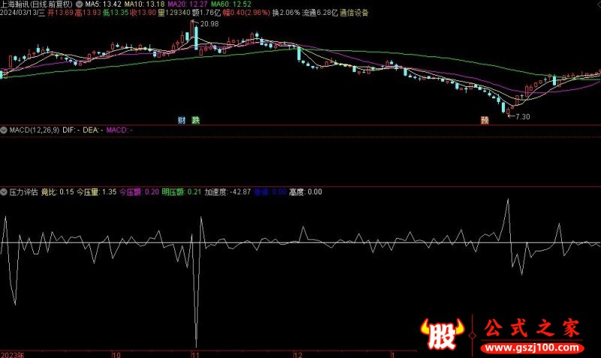Click the close price 收13.90

[143, 13]
